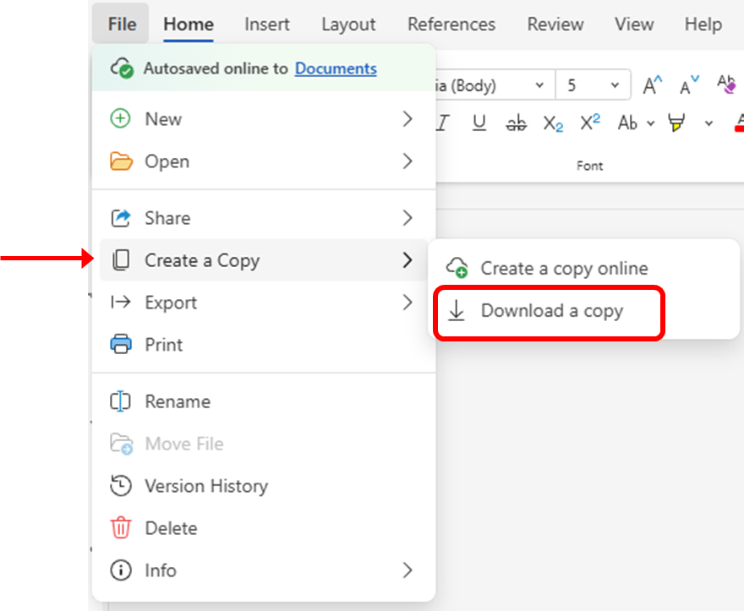744x611 pixels.
Task: Open the File tab
Action: coord(122,24)
